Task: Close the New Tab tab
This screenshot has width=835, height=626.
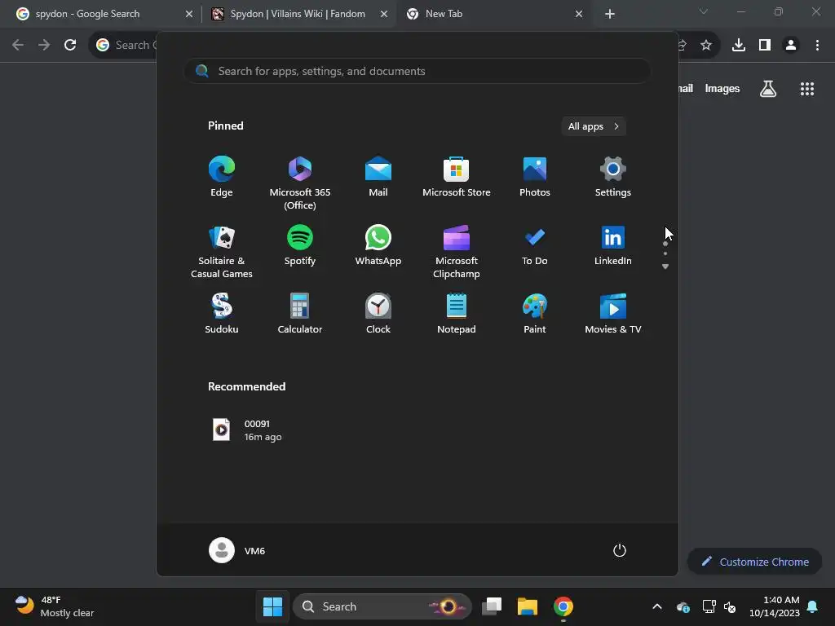Action: pyautogui.click(x=579, y=14)
